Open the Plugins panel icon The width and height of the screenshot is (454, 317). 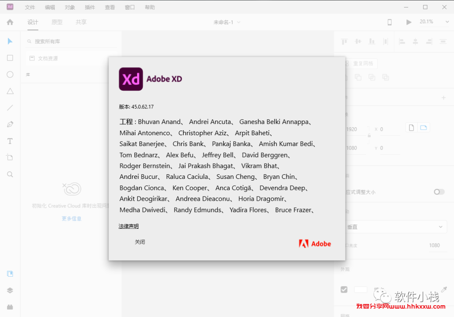pos(10,307)
